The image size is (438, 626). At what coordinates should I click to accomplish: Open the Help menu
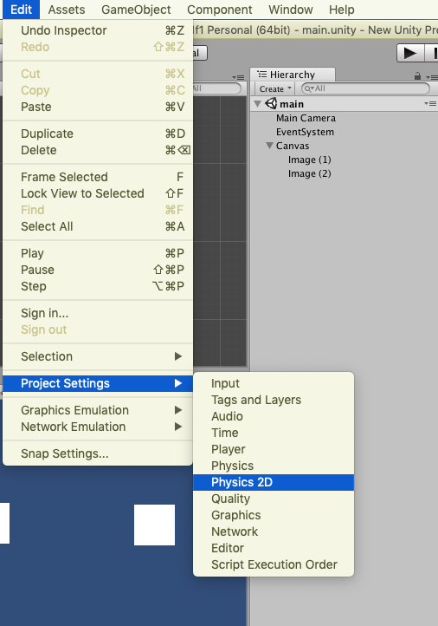pos(342,10)
